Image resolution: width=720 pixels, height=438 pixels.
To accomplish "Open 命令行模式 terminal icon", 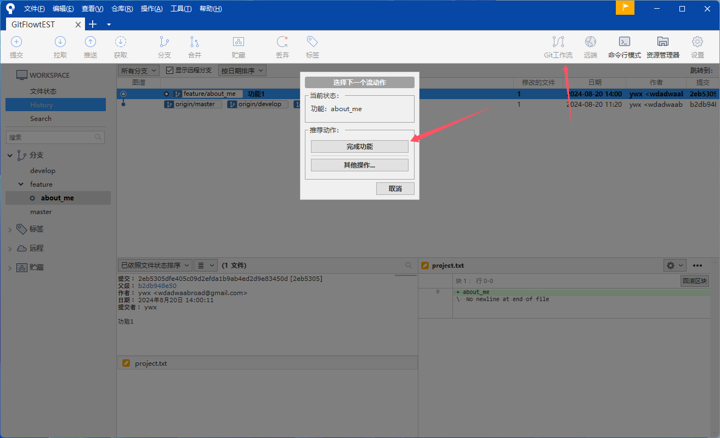I will (624, 42).
